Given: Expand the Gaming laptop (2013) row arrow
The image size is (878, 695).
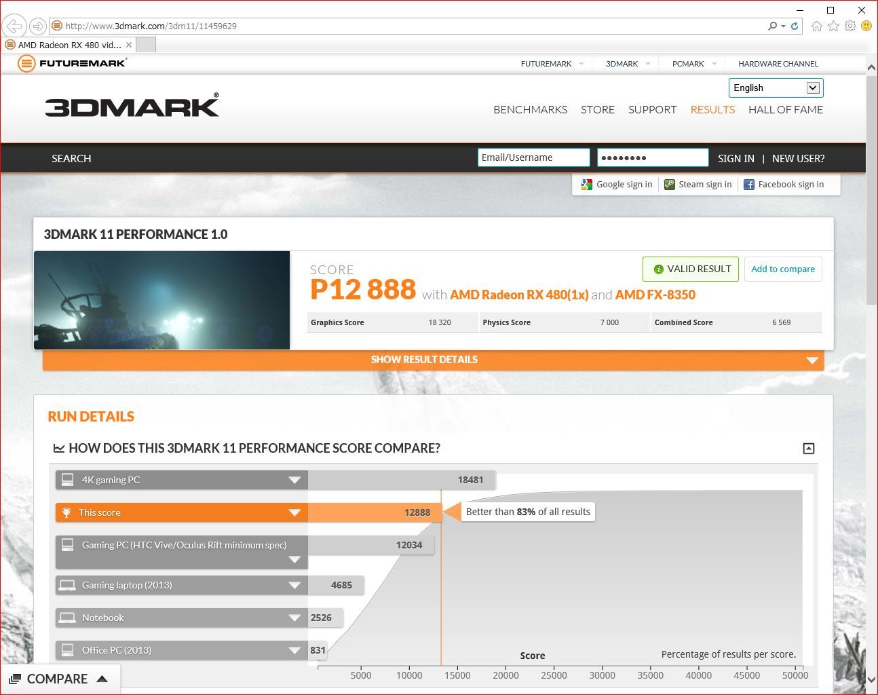Looking at the screenshot, I should click(294, 585).
